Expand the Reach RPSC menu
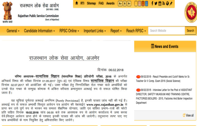This screenshot has width=197, height=126. [136, 31]
